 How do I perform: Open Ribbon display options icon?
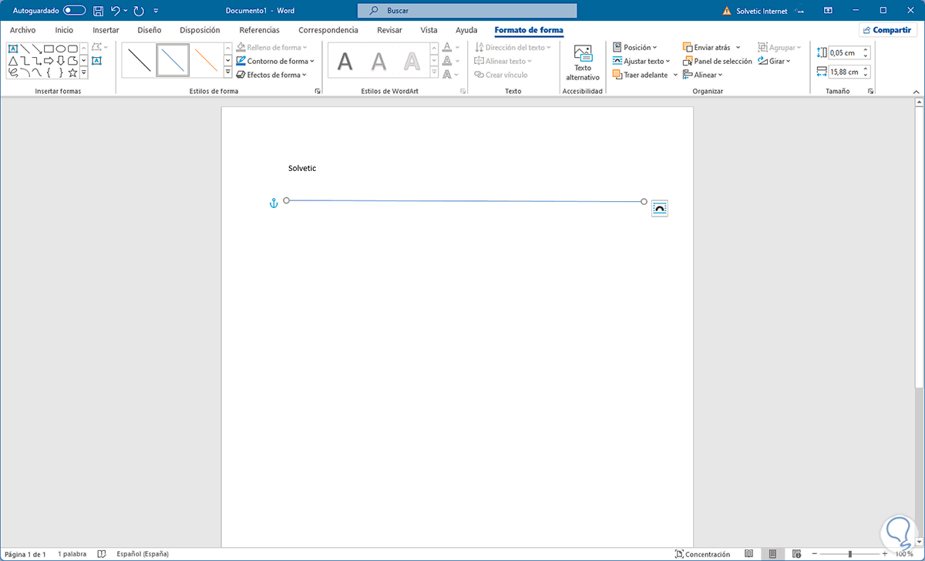827,11
